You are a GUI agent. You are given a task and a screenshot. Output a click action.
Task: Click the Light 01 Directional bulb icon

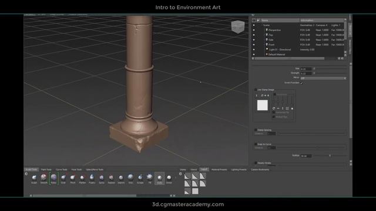267,49
